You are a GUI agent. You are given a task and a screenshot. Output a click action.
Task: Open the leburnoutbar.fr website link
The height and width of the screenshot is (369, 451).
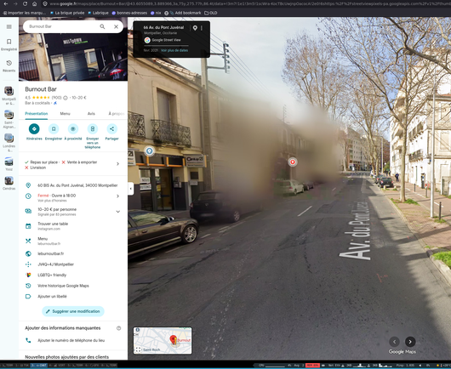[51, 253]
